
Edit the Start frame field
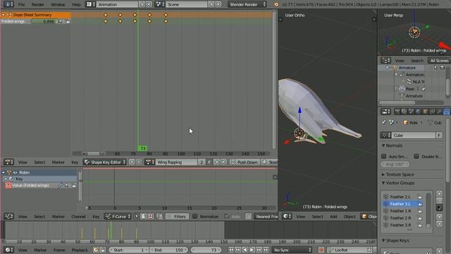pos(128,250)
